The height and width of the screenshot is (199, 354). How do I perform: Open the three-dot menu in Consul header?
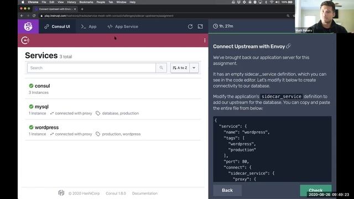click(x=205, y=40)
